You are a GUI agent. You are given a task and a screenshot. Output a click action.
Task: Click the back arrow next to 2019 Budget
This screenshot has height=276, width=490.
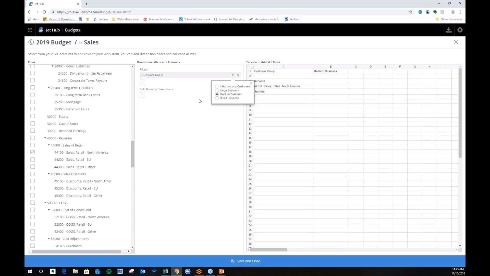(31, 42)
